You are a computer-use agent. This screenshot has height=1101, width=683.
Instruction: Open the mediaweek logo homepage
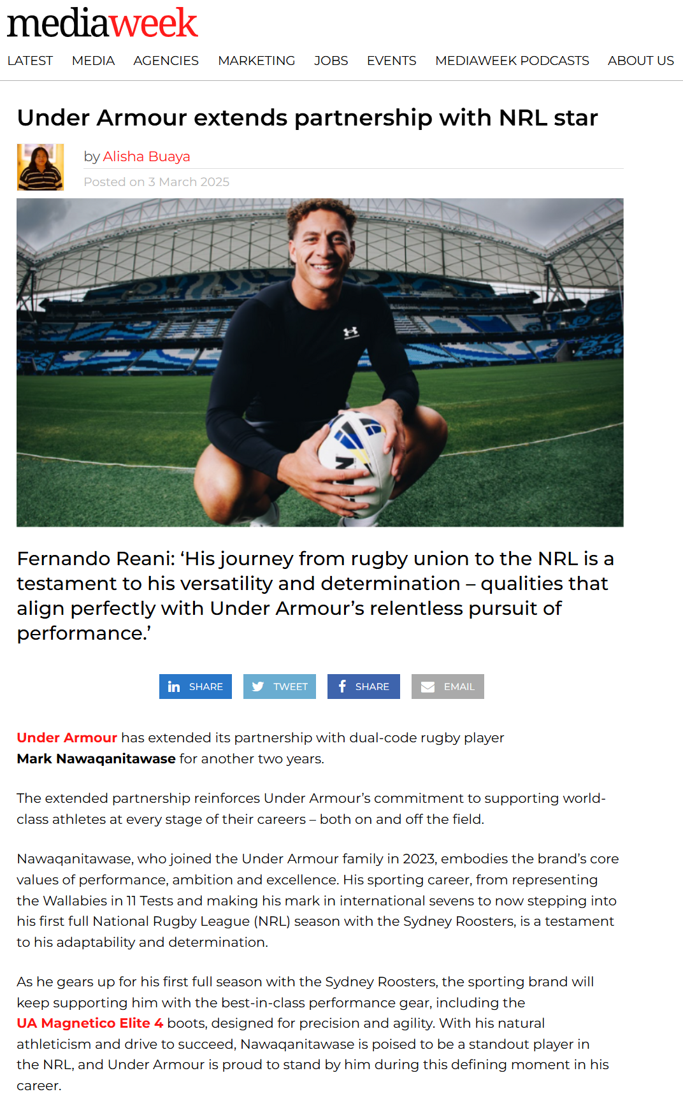click(x=103, y=23)
